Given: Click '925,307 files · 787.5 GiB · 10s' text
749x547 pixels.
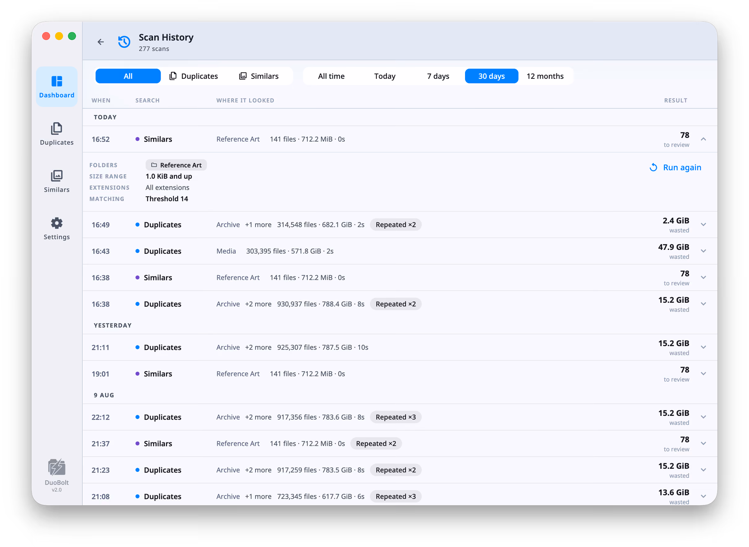Looking at the screenshot, I should tap(323, 348).
